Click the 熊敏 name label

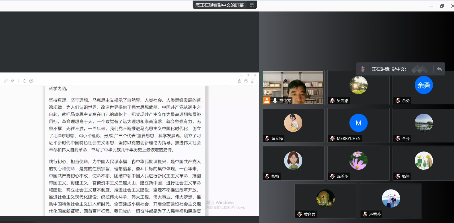(x=275, y=176)
